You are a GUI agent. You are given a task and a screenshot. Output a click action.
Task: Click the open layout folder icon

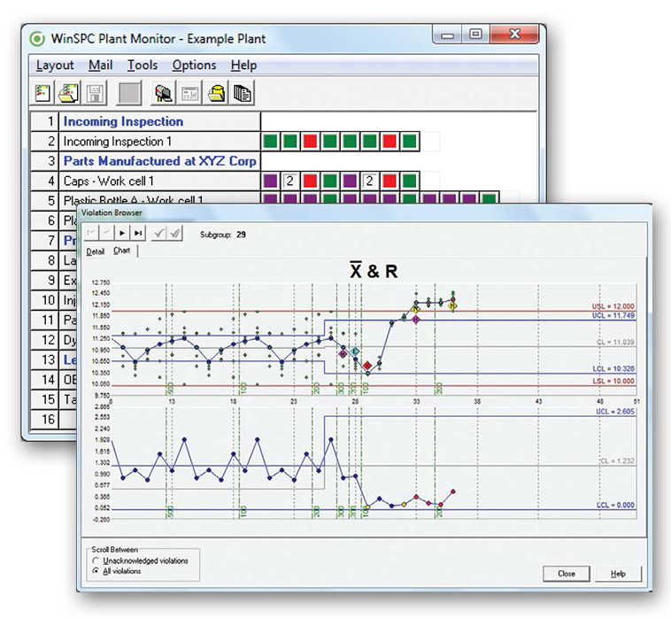point(67,92)
